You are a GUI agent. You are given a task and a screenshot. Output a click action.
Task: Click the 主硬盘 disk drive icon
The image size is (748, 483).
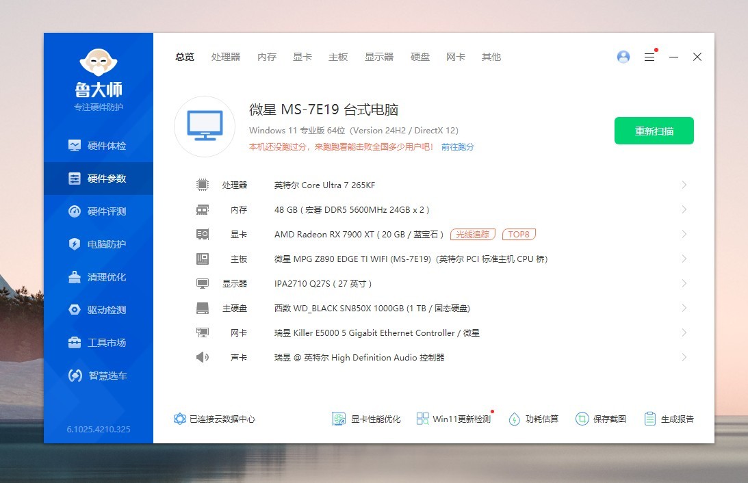[x=203, y=308]
